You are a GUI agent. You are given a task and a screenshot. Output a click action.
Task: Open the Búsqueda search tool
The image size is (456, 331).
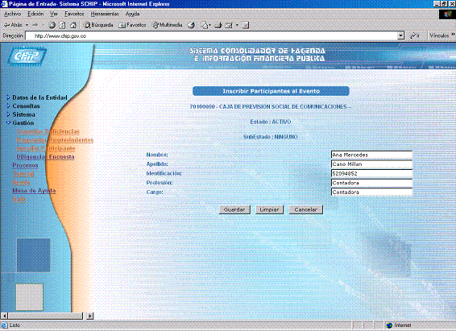click(98, 25)
